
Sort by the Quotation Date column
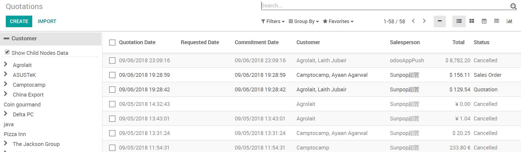pyautogui.click(x=137, y=43)
